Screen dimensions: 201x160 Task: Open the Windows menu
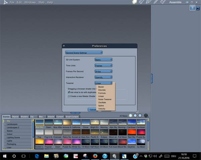click(x=30, y=2)
